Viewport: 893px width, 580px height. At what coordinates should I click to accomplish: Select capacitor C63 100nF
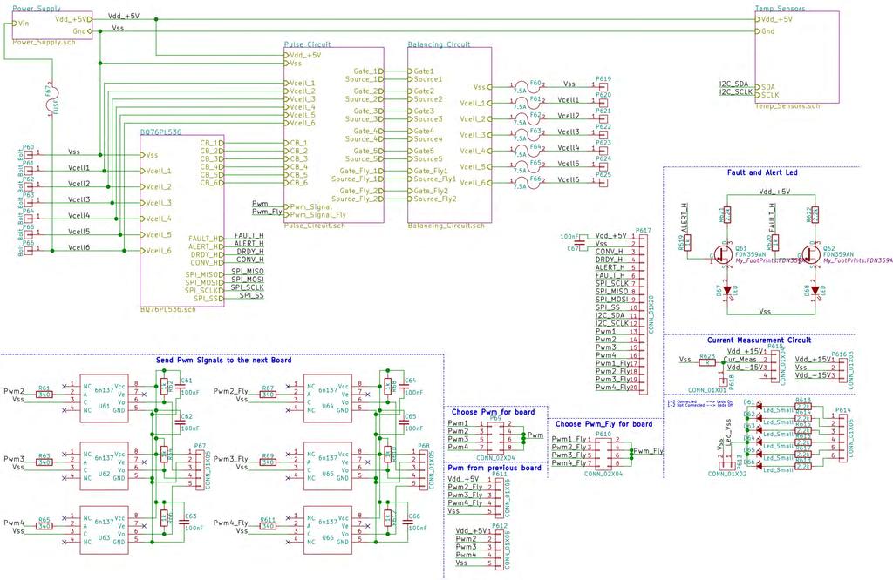[185, 522]
